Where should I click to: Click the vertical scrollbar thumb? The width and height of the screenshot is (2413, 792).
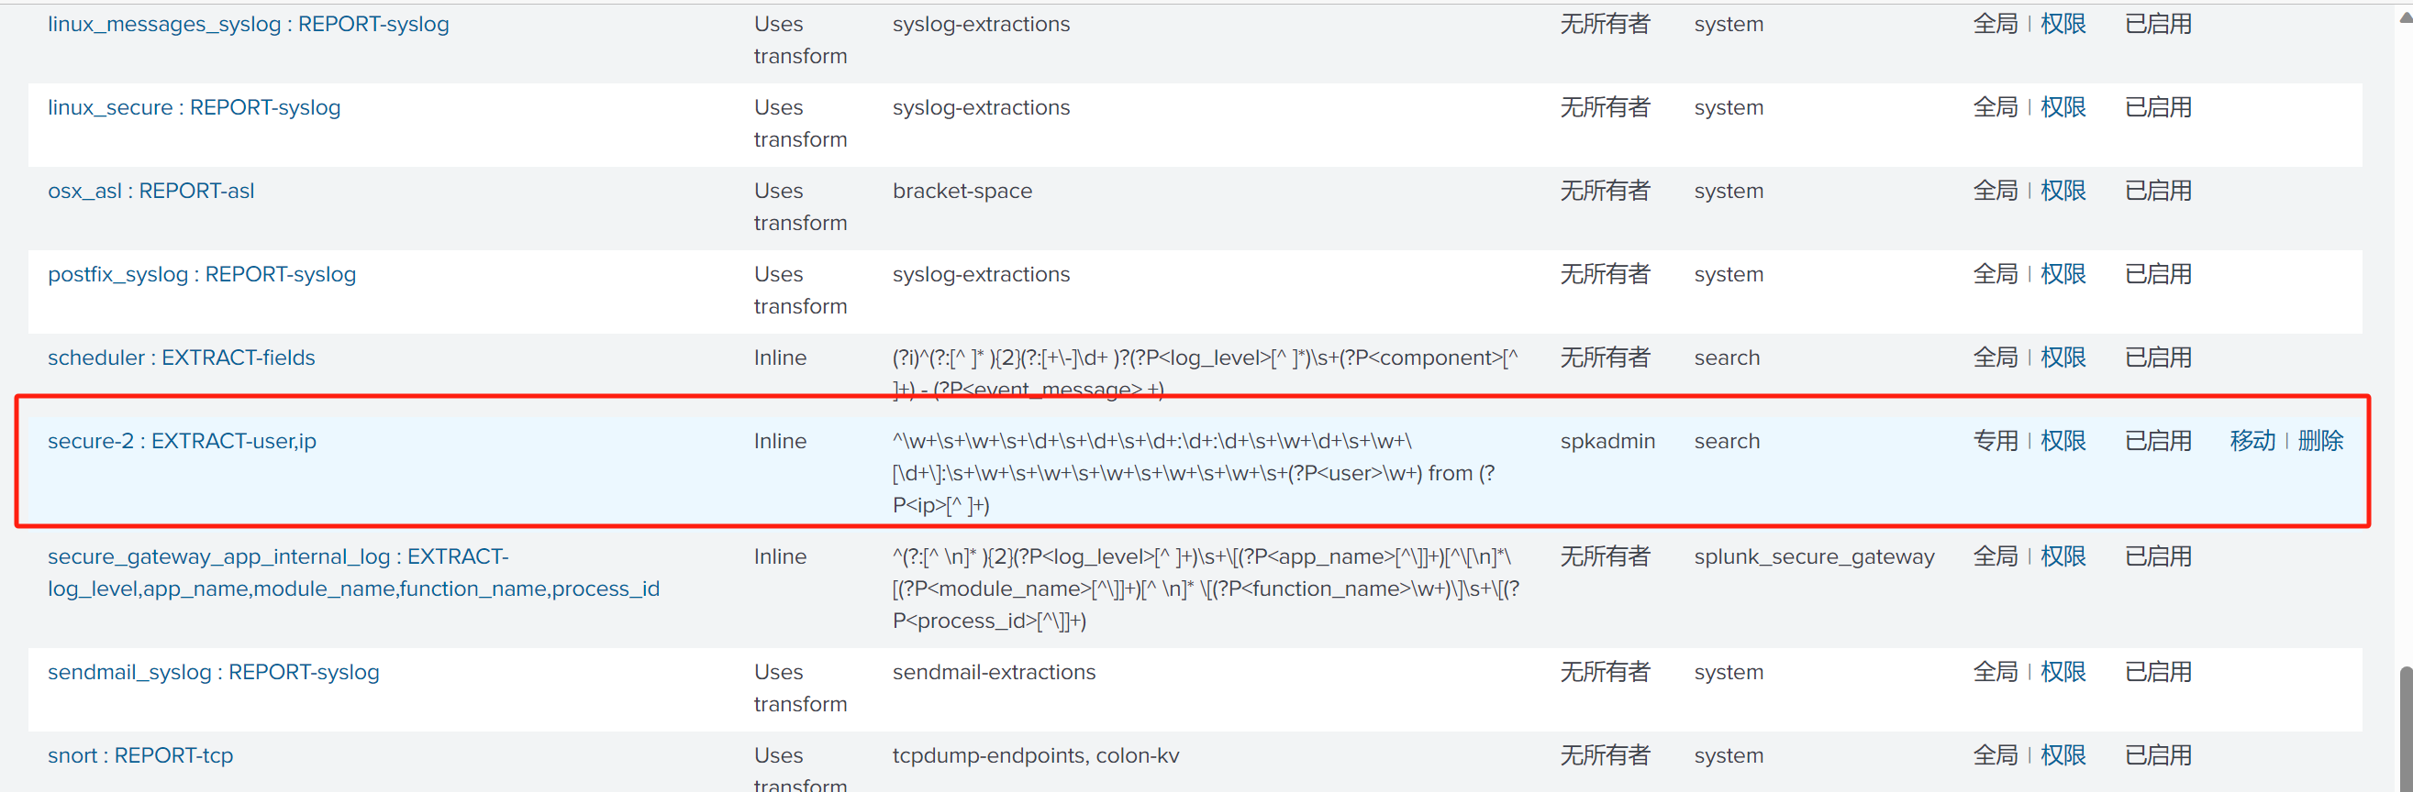pyautogui.click(x=2405, y=729)
